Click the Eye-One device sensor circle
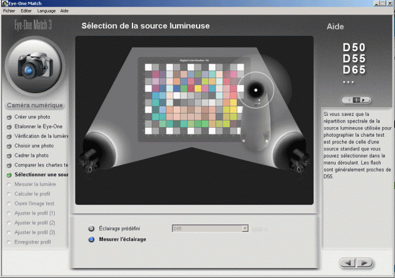This screenshot has width=395, height=278. click(256, 90)
